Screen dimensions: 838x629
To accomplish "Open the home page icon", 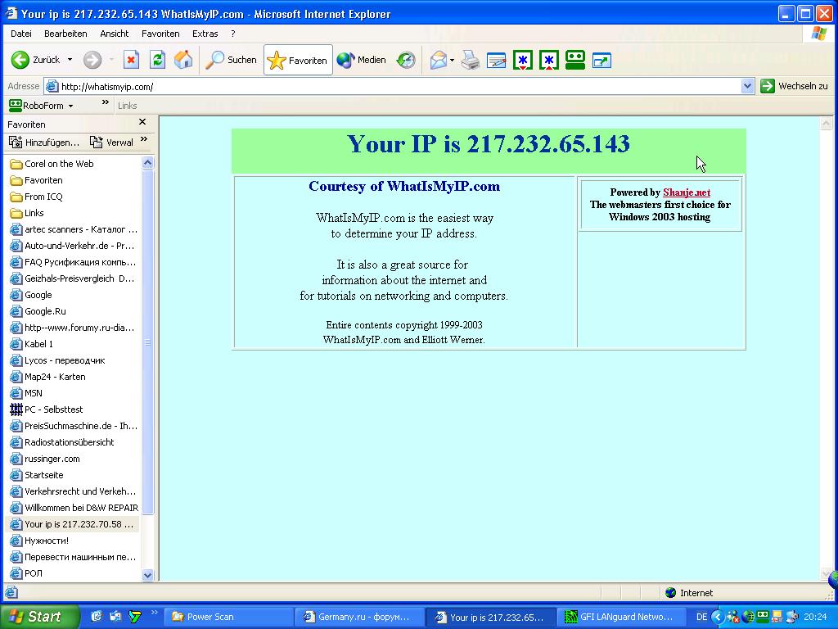I will [x=183, y=60].
